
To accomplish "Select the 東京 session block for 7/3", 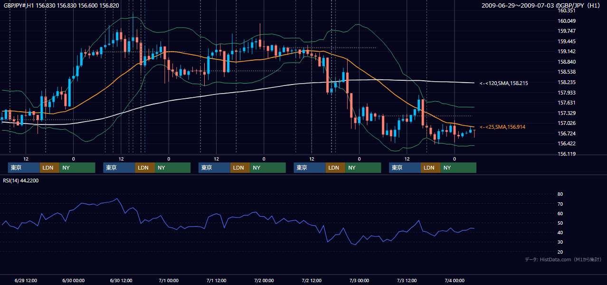I will 405,168.
